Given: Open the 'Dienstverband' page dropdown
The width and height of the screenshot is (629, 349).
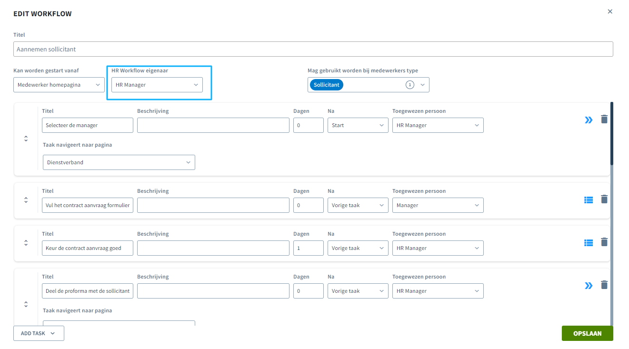Looking at the screenshot, I should 119,162.
